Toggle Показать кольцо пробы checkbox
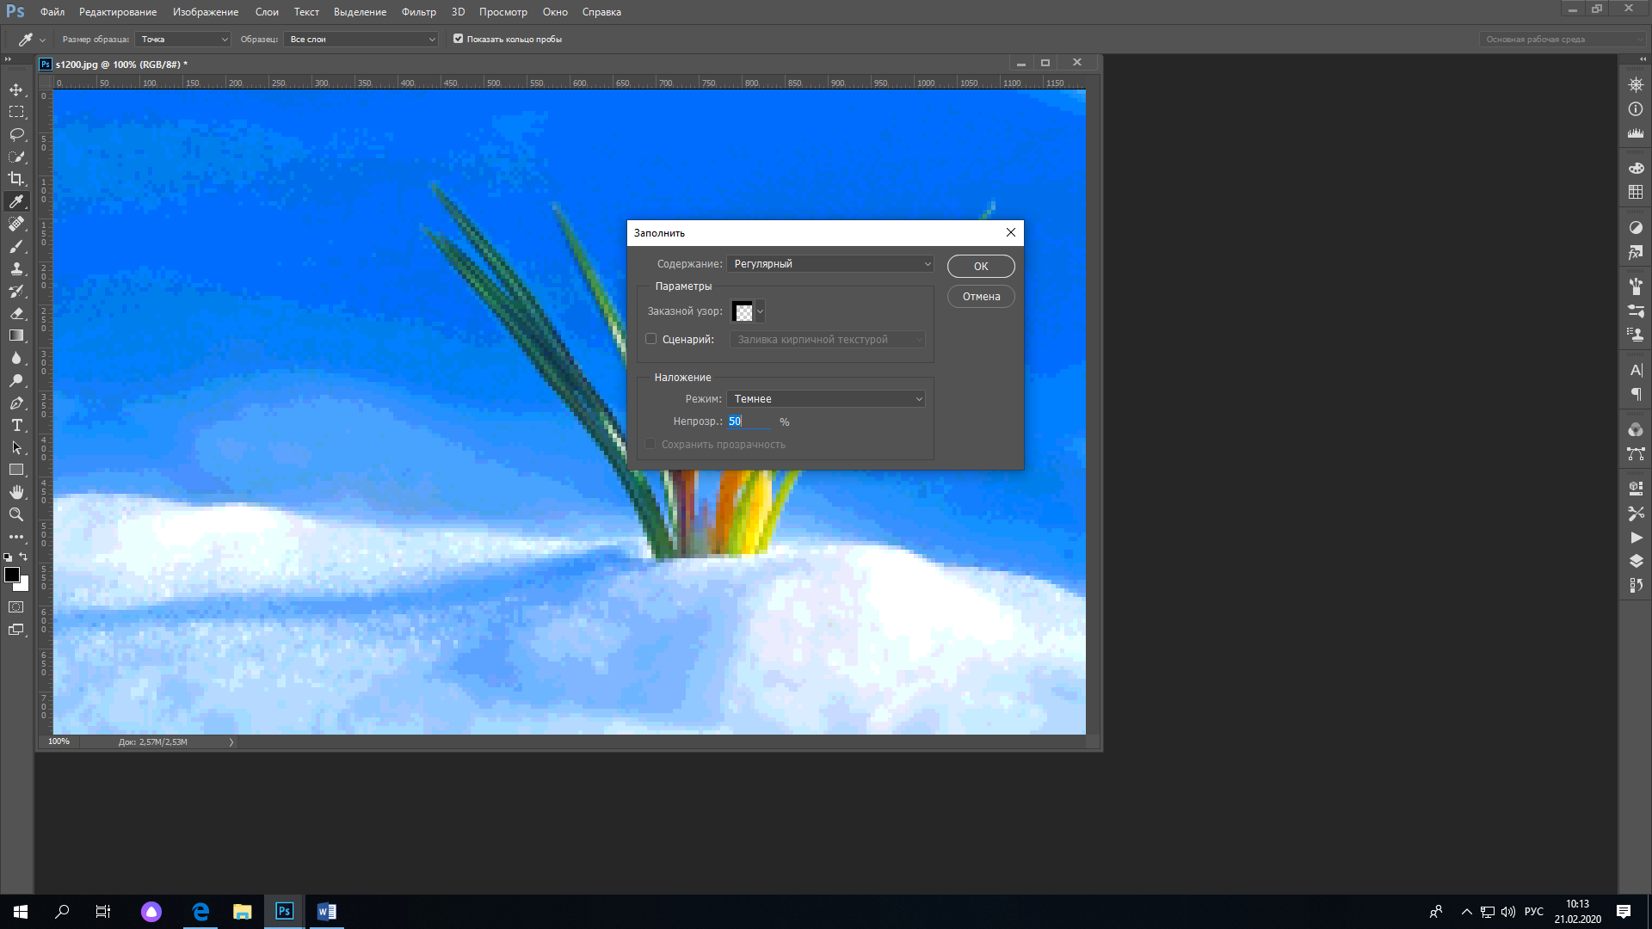1652x929 pixels. click(459, 39)
